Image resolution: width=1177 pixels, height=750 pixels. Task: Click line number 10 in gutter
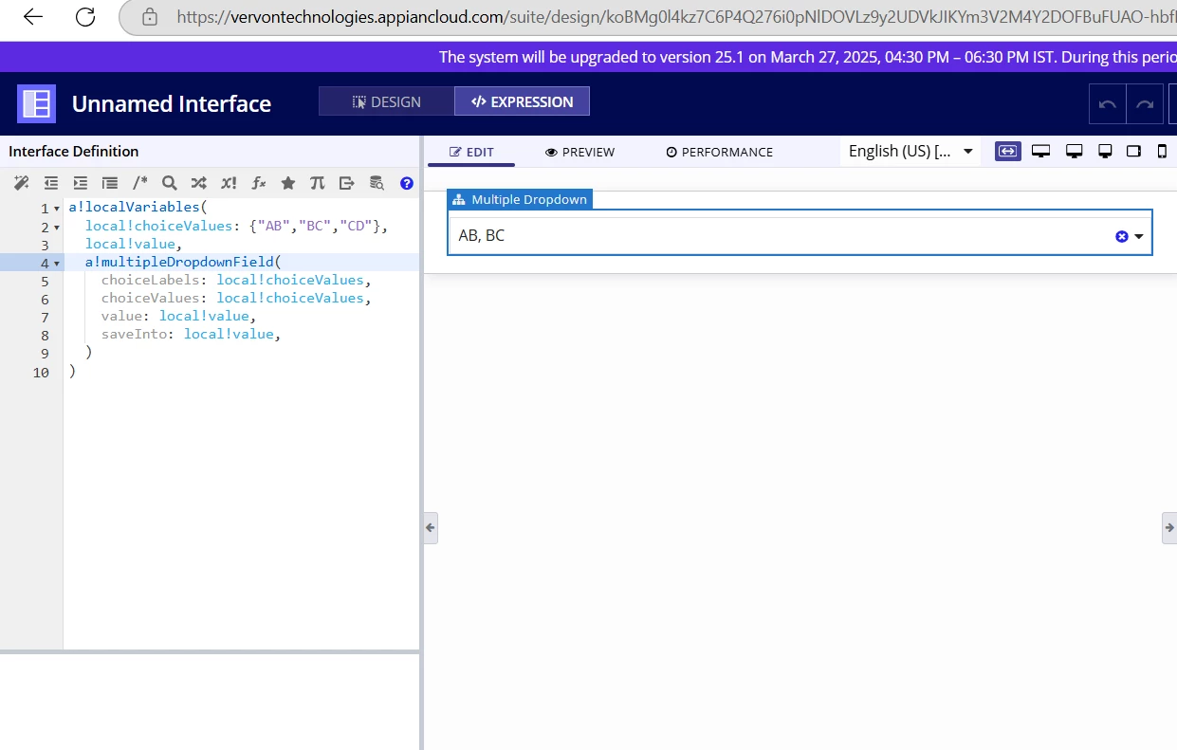coord(41,373)
